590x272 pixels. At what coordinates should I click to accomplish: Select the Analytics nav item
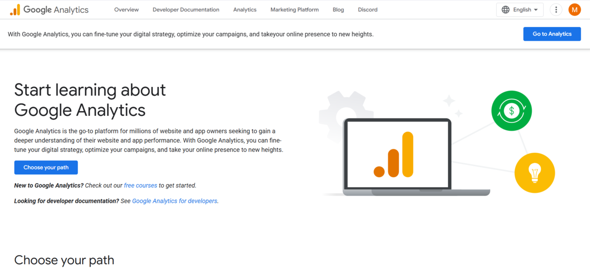[245, 9]
